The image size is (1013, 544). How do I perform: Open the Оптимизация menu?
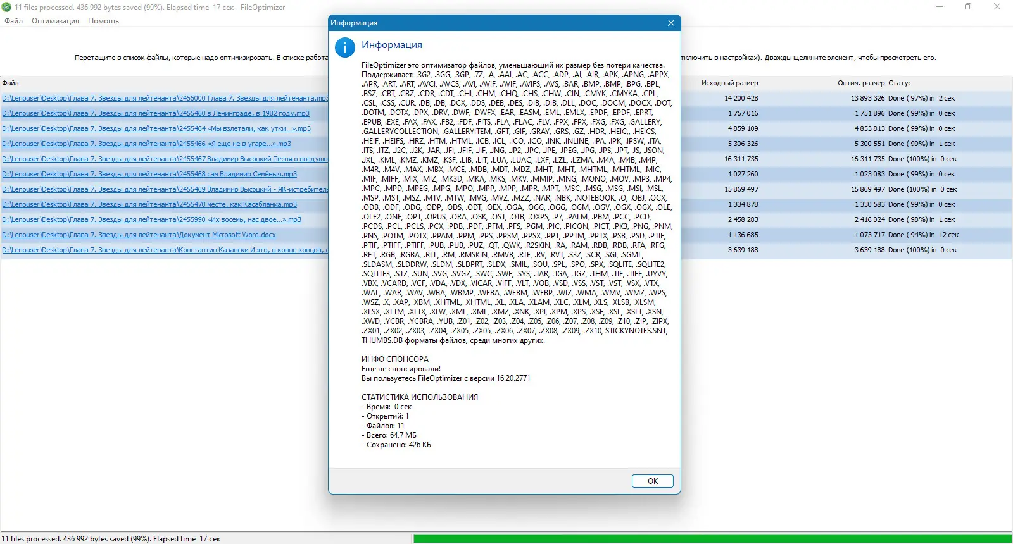click(56, 21)
